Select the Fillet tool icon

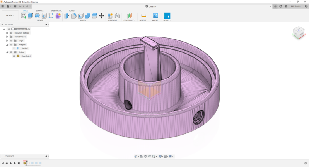click(x=74, y=16)
